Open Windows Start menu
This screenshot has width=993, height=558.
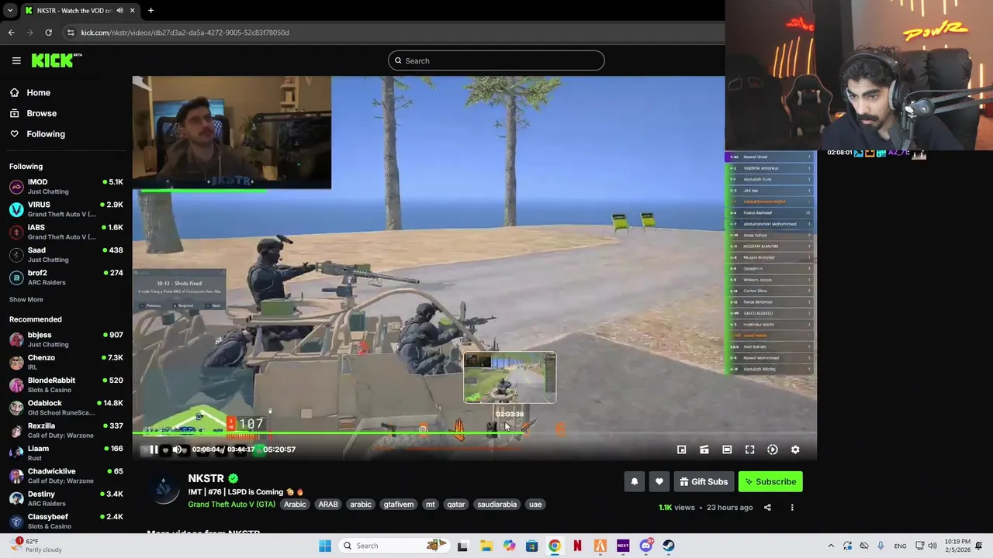point(325,546)
